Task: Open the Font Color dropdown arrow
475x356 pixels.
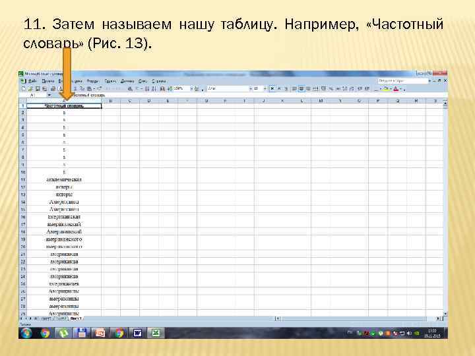Action: point(400,88)
